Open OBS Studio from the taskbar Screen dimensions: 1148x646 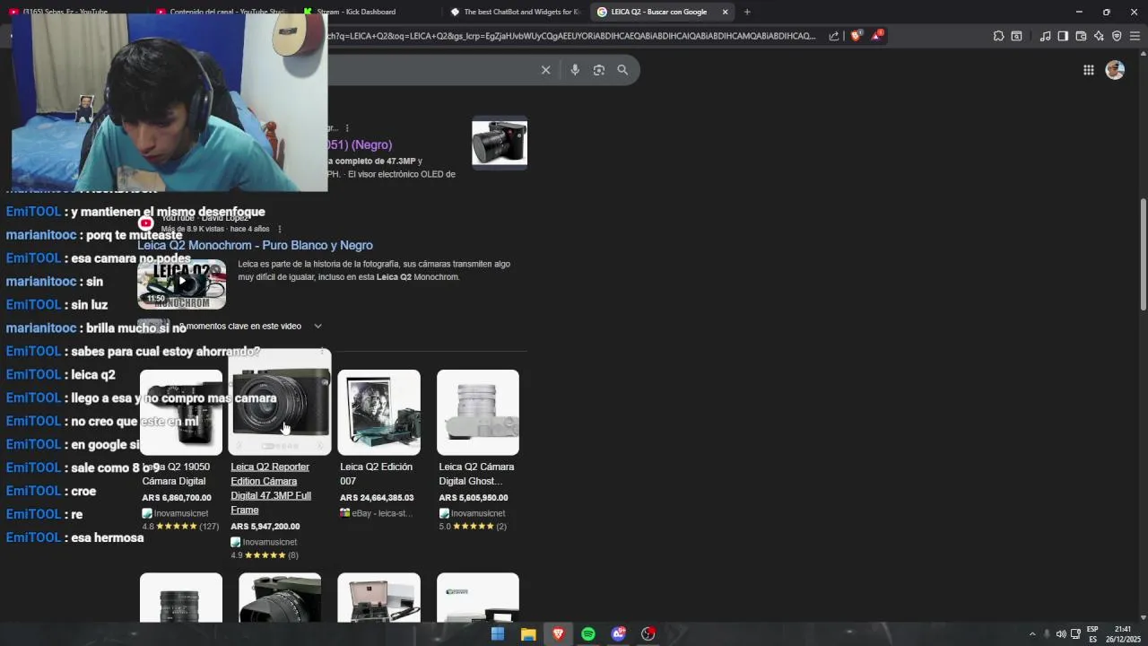(x=648, y=634)
